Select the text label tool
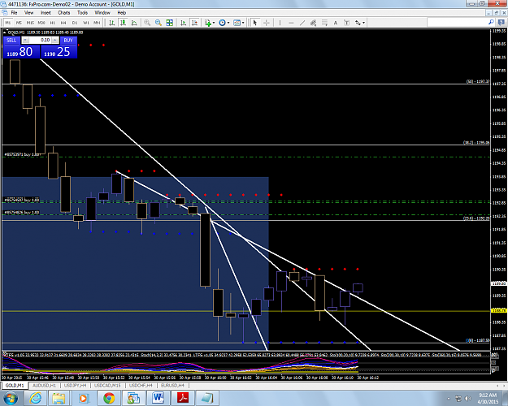Screen dimensions: 508x406 point(346,23)
